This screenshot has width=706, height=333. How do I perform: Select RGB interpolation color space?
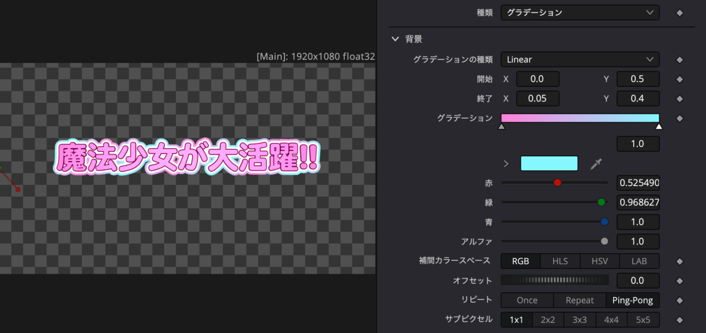click(x=521, y=261)
